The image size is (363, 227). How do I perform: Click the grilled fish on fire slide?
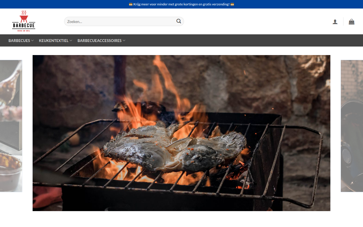(181, 133)
